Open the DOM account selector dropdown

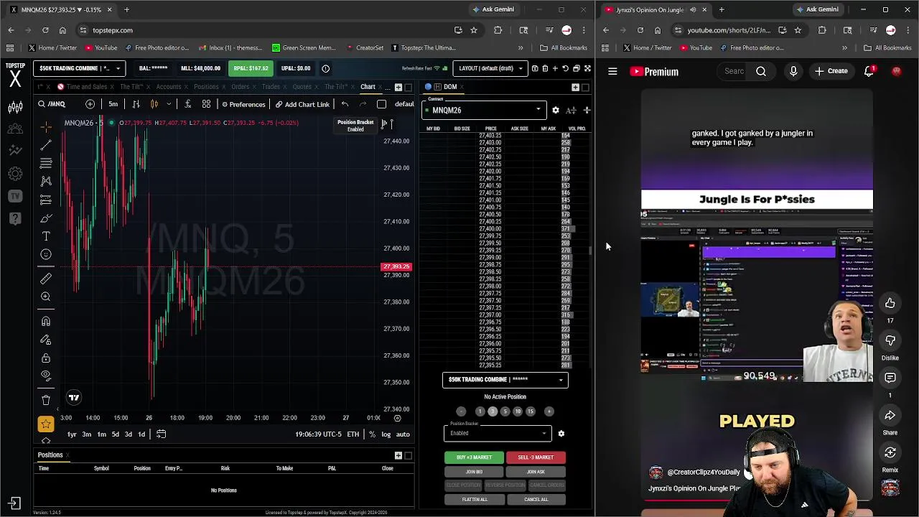pos(505,380)
